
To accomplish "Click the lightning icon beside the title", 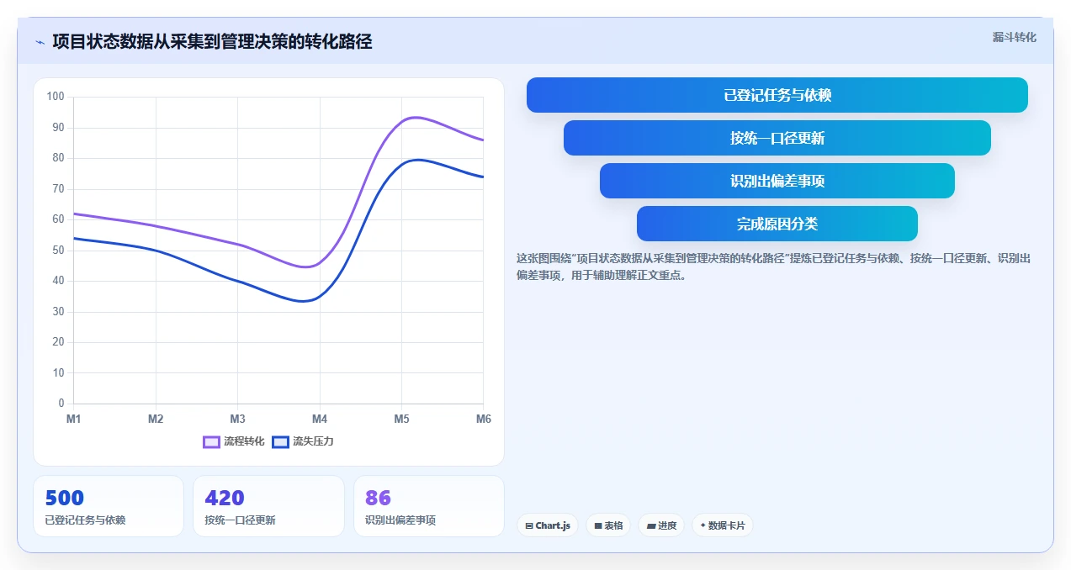I will pyautogui.click(x=40, y=42).
